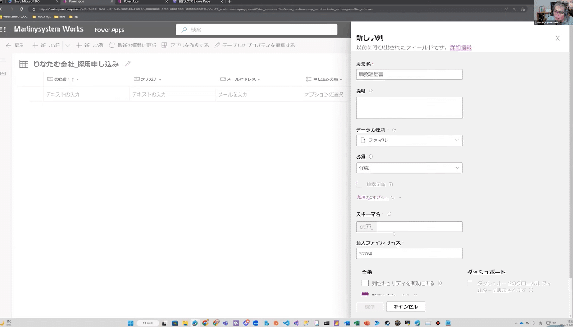This screenshot has height=327, width=573.
Task: Click the OneDrive cloud tray icon
Action: pyautogui.click(x=521, y=324)
